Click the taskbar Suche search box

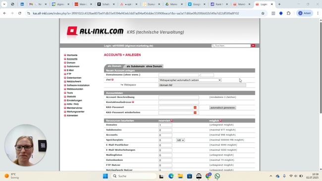(x=134, y=176)
